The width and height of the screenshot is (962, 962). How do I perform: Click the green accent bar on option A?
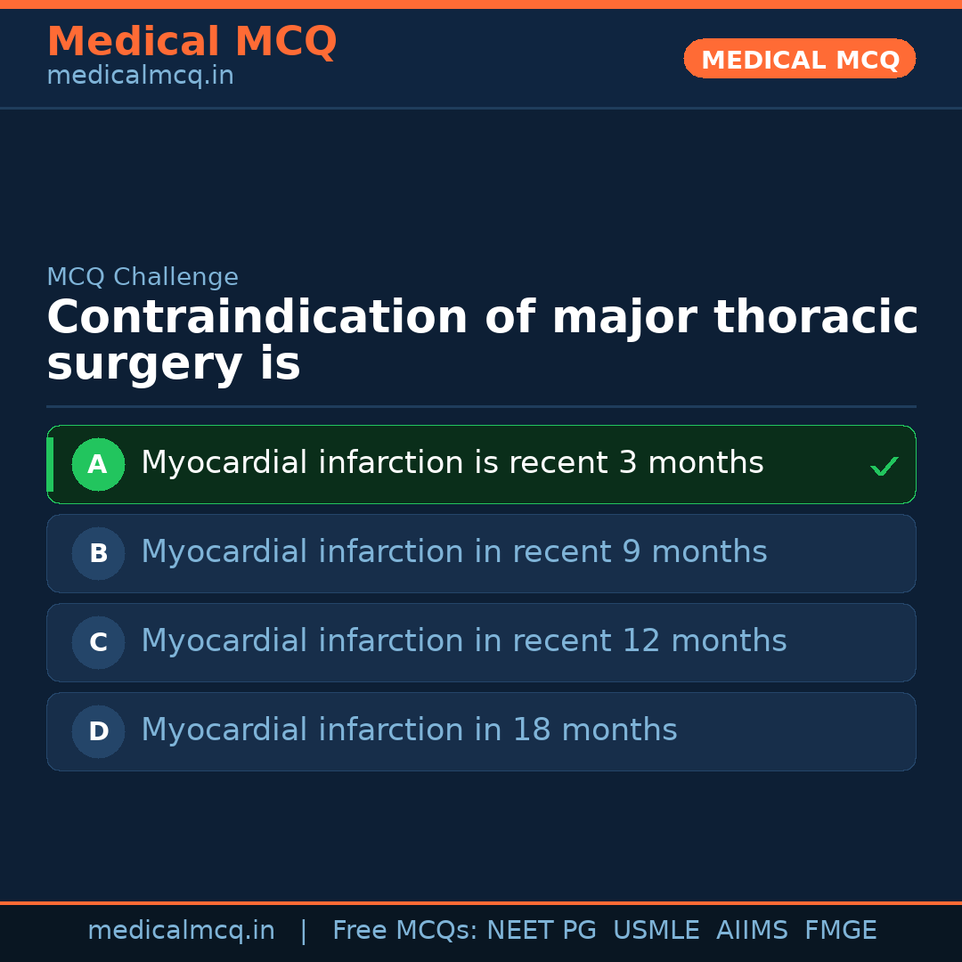click(50, 464)
